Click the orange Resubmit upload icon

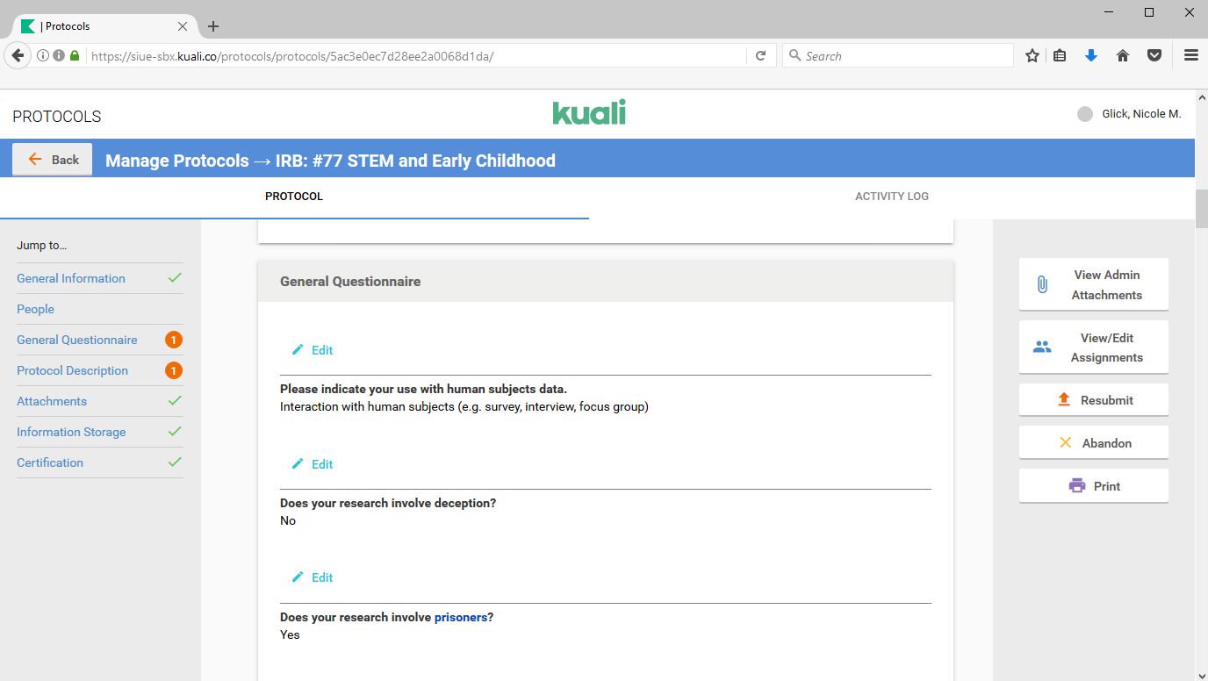1064,400
